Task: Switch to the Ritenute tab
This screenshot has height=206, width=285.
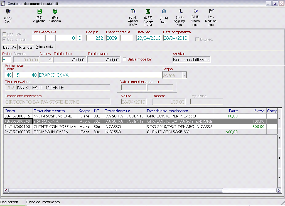Action: (26, 47)
